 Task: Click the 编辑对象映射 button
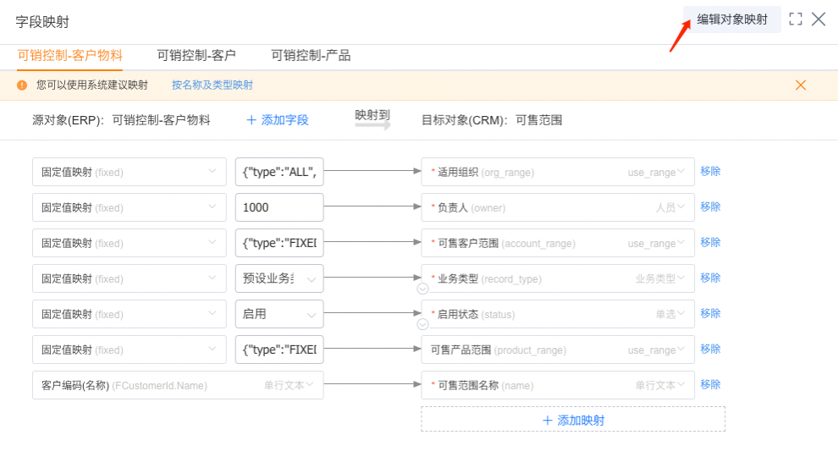point(732,19)
